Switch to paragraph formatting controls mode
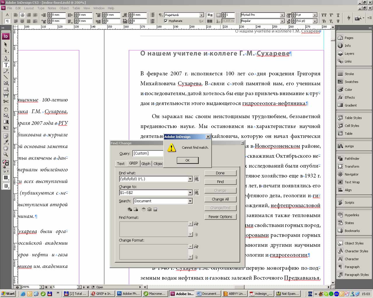 [x=7, y=21]
